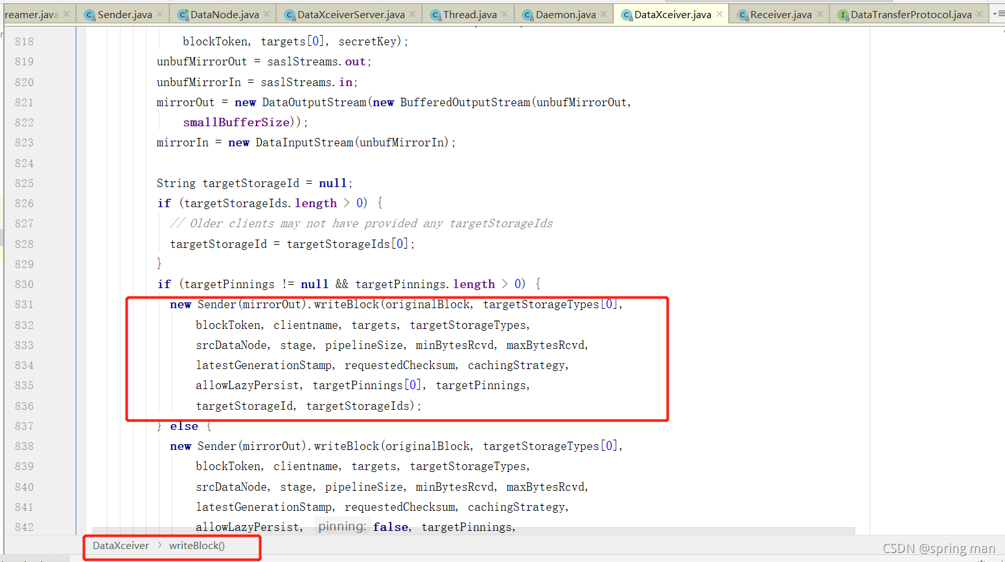The image size is (1005, 562).
Task: Click latestGenerationStamp on line 834
Action: (264, 365)
